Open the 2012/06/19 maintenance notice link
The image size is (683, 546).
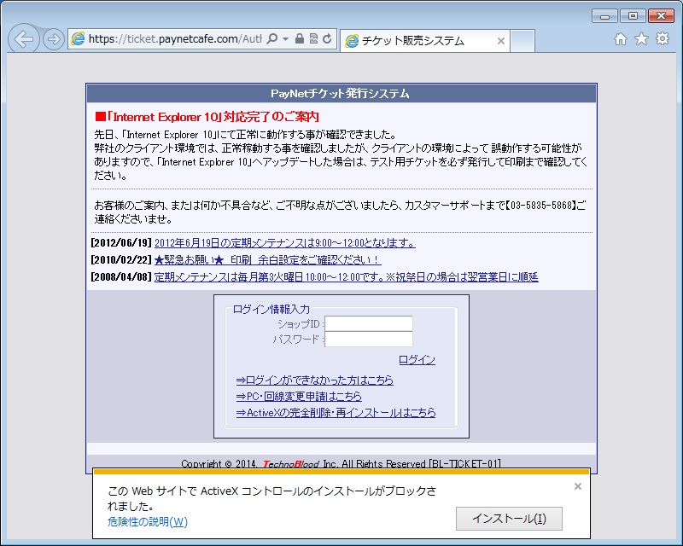coord(285,243)
